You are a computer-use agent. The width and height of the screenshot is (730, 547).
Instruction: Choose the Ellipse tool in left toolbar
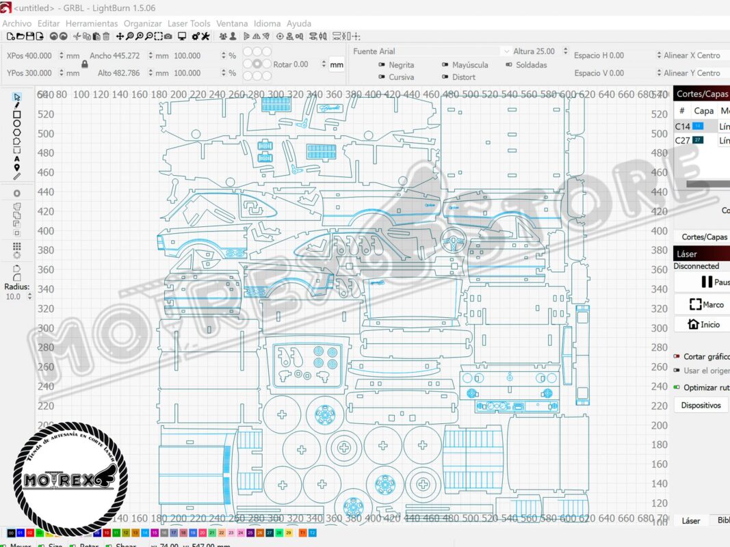(x=17, y=124)
